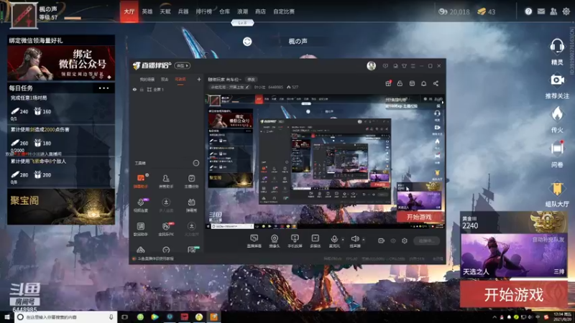Add the 多媒体 media source
Viewport: 575px width, 323px height.
click(316, 241)
